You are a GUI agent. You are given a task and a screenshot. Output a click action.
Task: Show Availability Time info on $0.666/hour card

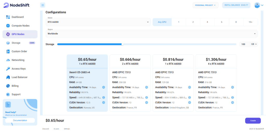(147, 88)
